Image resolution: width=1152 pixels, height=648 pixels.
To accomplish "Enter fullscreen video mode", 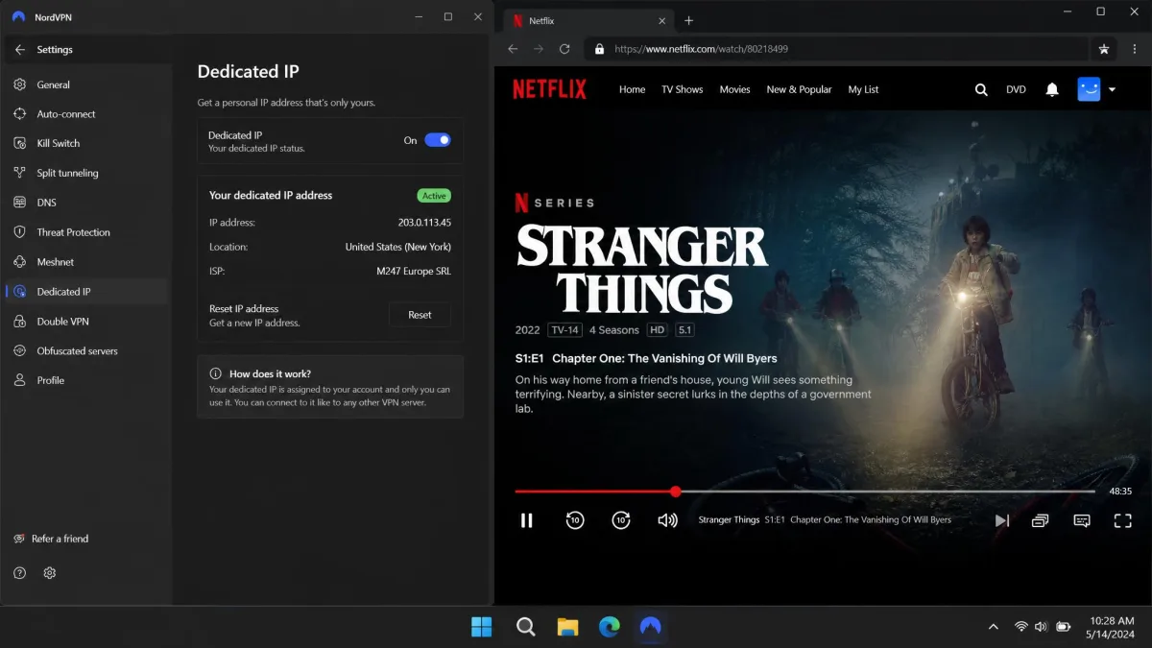I will (1122, 520).
